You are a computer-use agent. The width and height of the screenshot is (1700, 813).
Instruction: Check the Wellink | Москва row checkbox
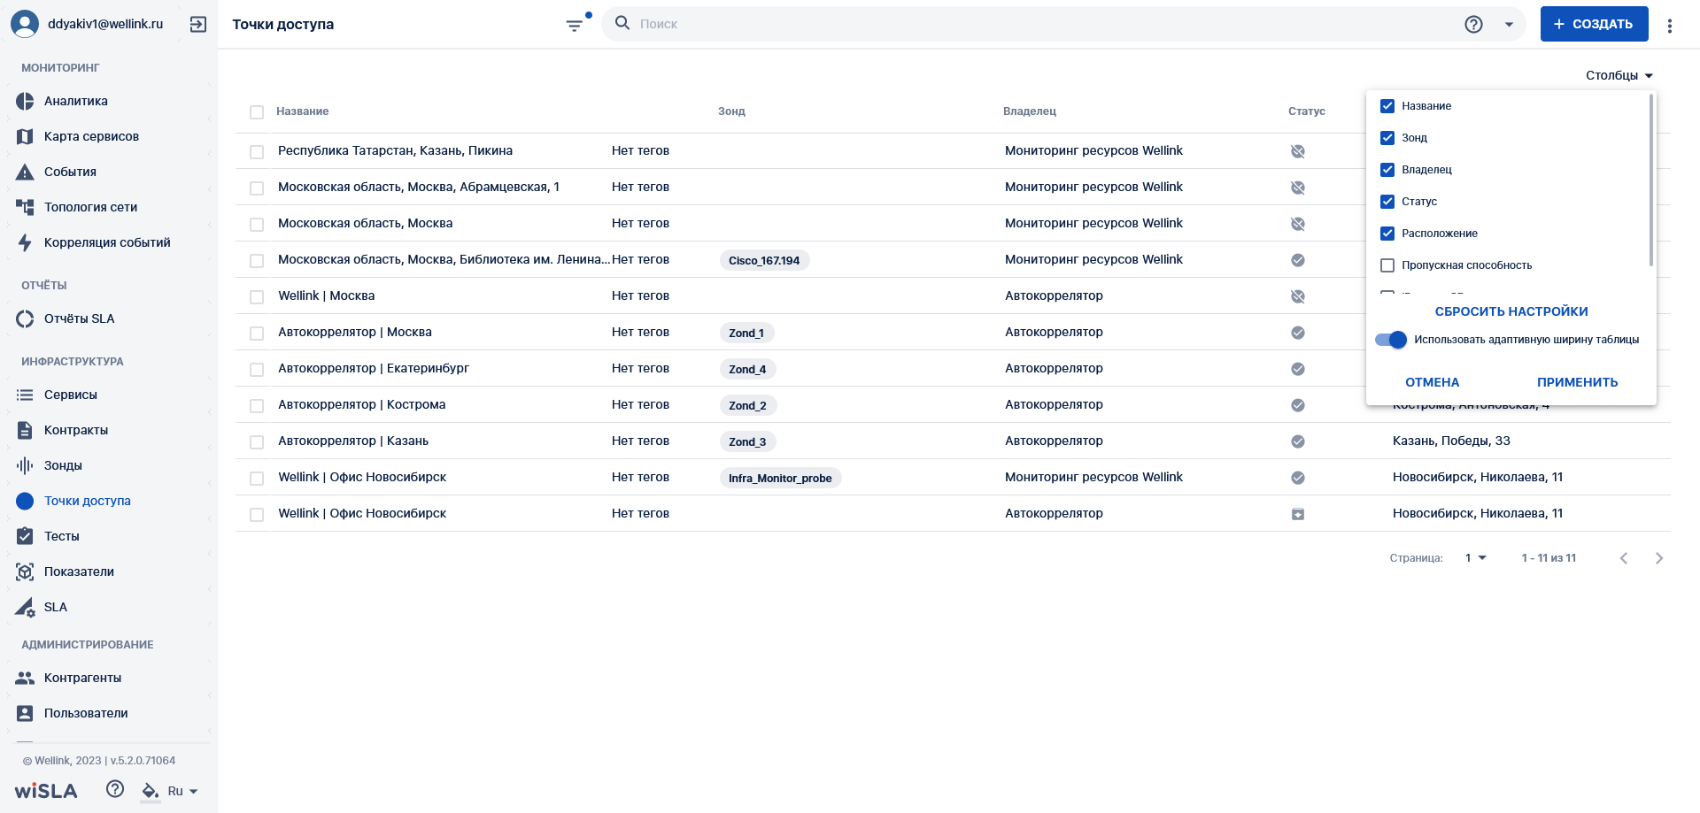[x=257, y=296]
